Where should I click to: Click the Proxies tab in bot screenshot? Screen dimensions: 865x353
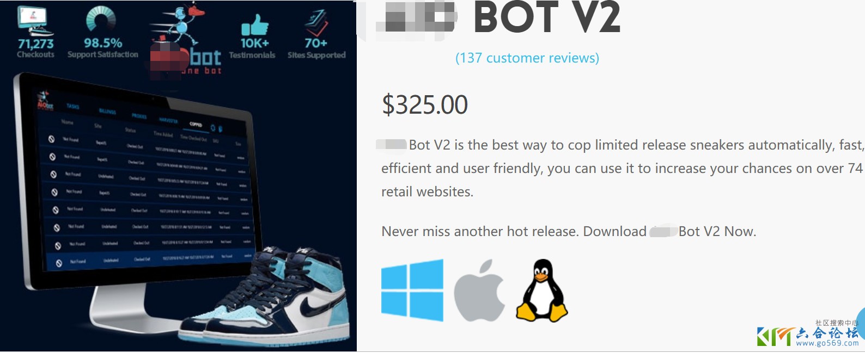139,116
